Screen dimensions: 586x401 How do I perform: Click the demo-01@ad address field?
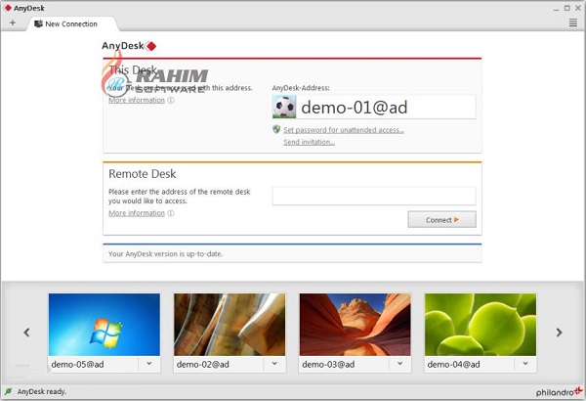(x=374, y=107)
